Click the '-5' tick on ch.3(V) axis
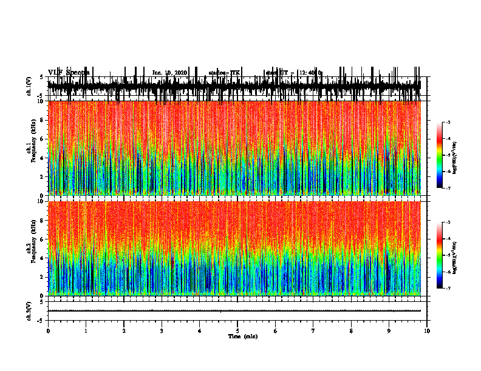The height and width of the screenshot is (371, 481). 41,321
